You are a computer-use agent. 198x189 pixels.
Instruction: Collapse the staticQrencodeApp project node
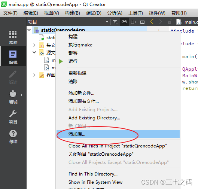pos(29,30)
